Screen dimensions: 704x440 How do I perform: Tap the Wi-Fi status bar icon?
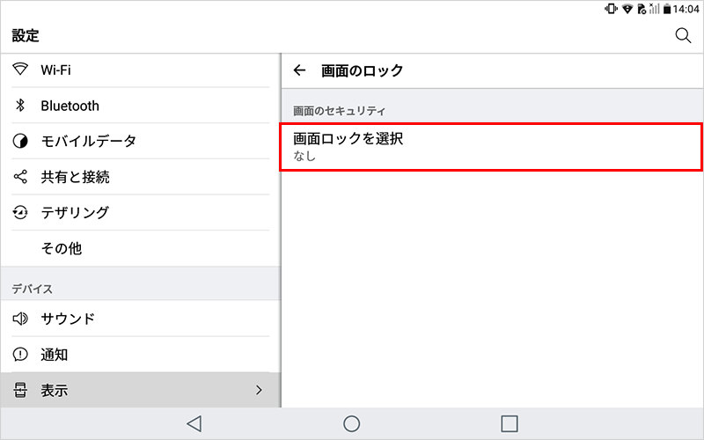coord(627,9)
